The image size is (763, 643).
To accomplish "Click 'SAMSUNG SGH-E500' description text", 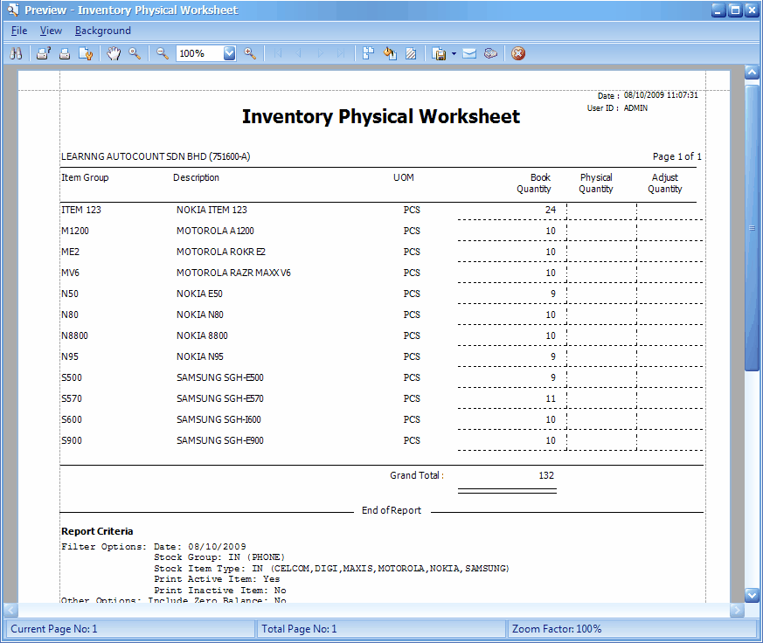I will click(x=220, y=377).
